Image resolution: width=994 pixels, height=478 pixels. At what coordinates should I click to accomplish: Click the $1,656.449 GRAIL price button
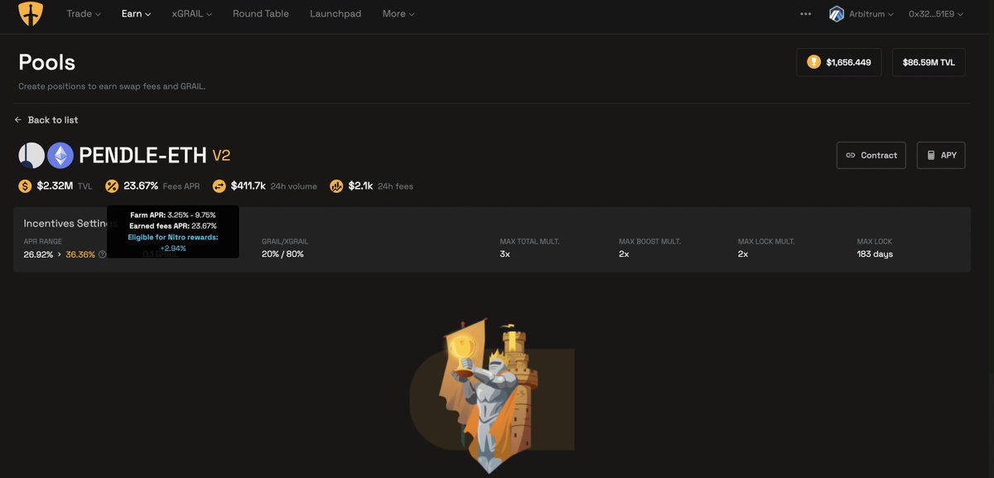tap(839, 62)
